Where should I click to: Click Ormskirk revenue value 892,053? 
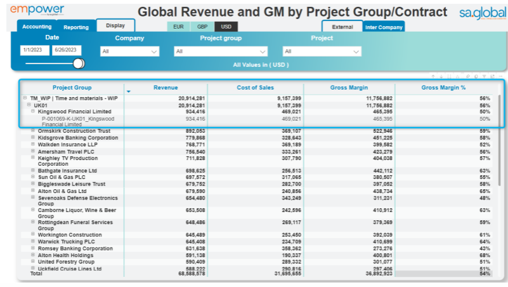195,131
